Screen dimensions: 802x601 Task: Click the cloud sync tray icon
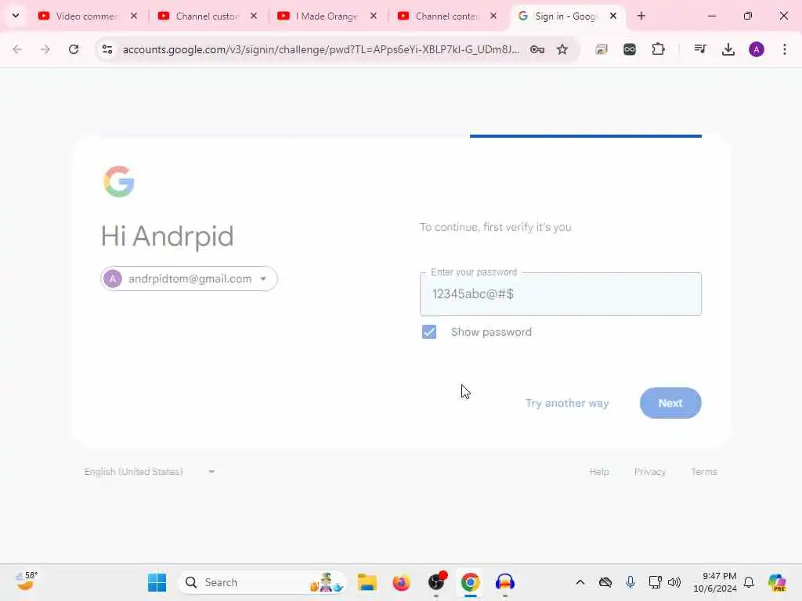pyautogui.click(x=605, y=582)
